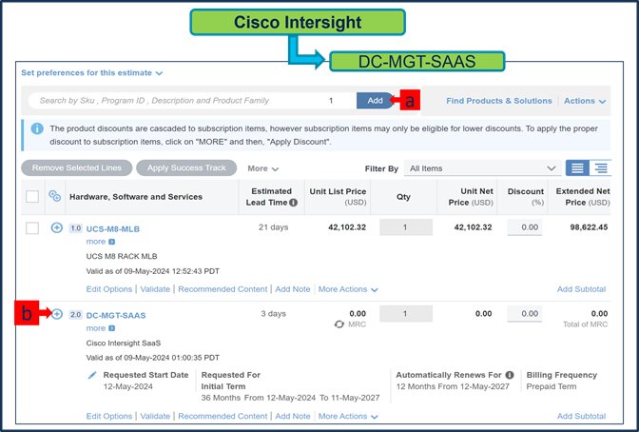Switch to compact list view icon

click(x=577, y=168)
